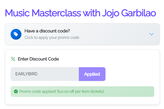Click 'Click to apply your promo code' text
This screenshot has width=164, height=109.
(x=52, y=38)
